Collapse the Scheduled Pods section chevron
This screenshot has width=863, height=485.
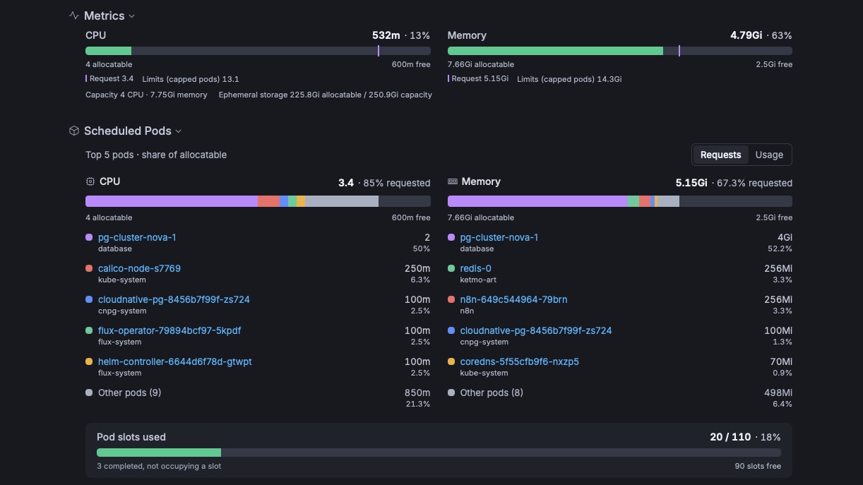(179, 131)
